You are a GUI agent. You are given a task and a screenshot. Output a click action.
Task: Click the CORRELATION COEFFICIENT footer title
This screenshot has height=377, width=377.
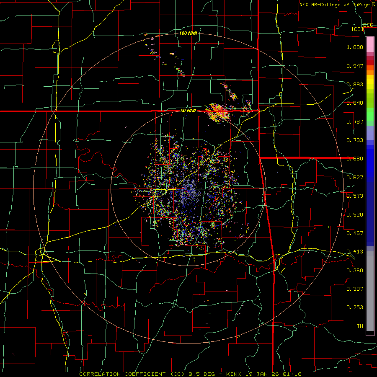(x=122, y=374)
